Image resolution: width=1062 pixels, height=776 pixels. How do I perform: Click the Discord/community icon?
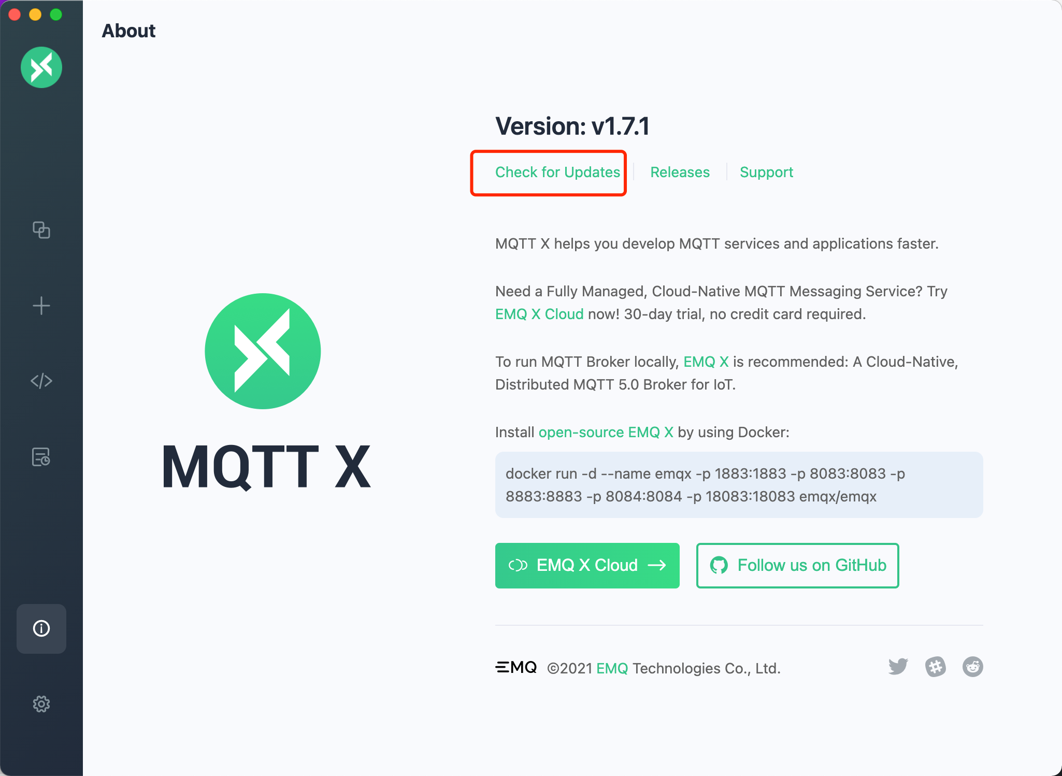(x=936, y=666)
